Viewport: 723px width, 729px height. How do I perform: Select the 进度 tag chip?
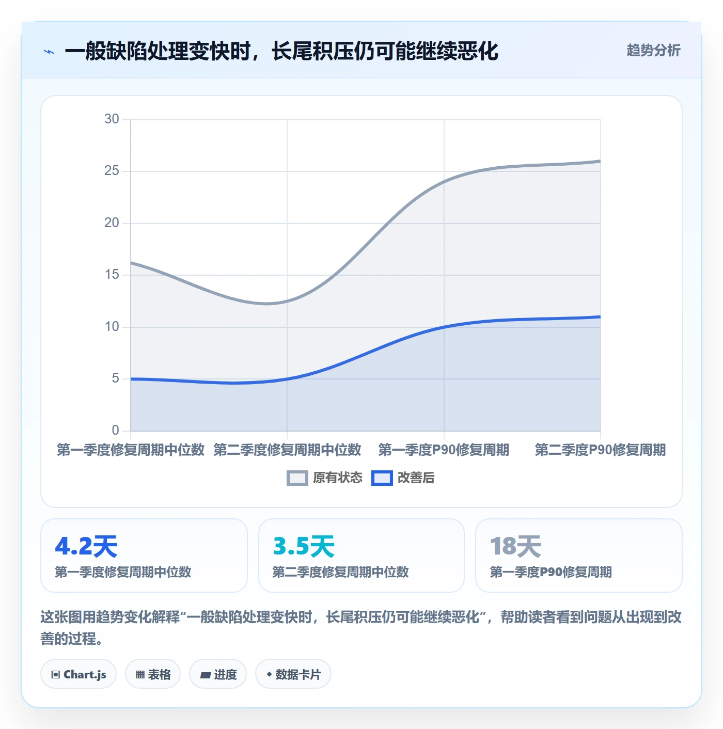(218, 674)
